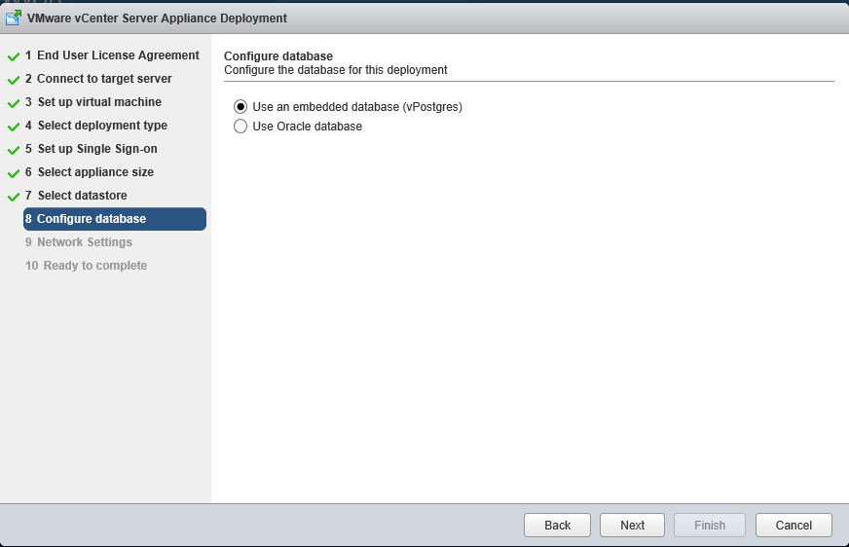Viewport: 849px width, 547px height.
Task: Click step 9 Network Settings
Action: click(x=79, y=241)
